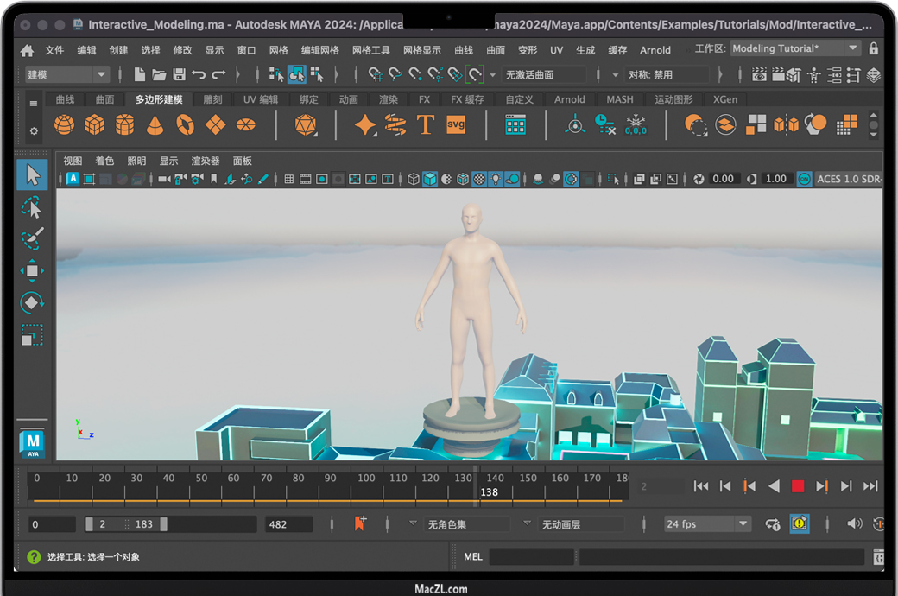
Task: Create a polygon sphere from the shelf
Action: click(64, 125)
